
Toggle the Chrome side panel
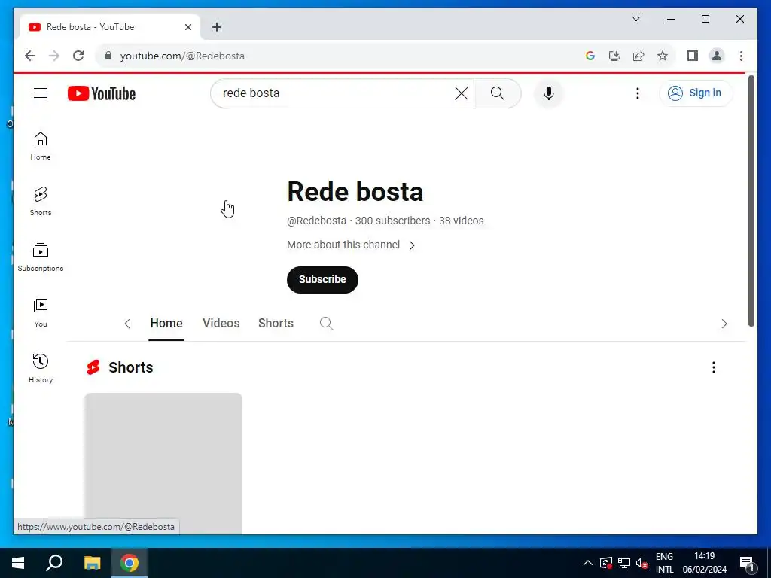[x=693, y=56]
